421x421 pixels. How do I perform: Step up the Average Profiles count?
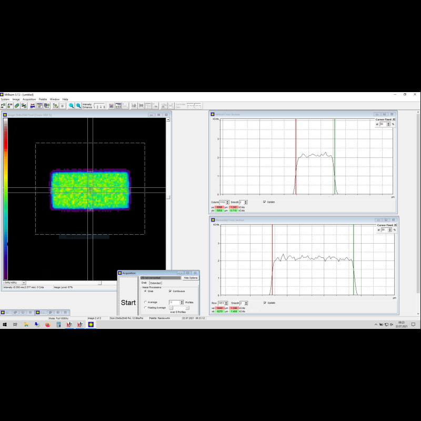(x=182, y=301)
